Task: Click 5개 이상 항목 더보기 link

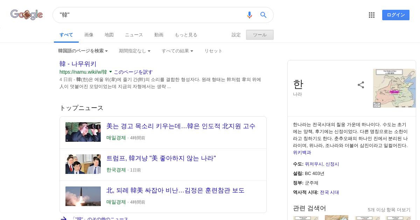Action: click(x=389, y=210)
